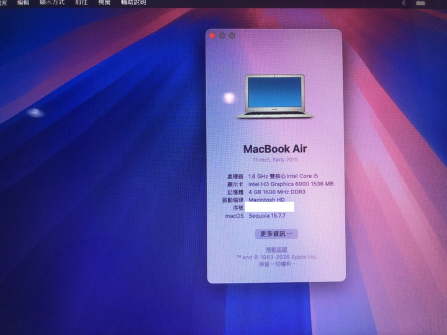Click the 更多資訊… button
447x335 pixels.
click(x=276, y=234)
